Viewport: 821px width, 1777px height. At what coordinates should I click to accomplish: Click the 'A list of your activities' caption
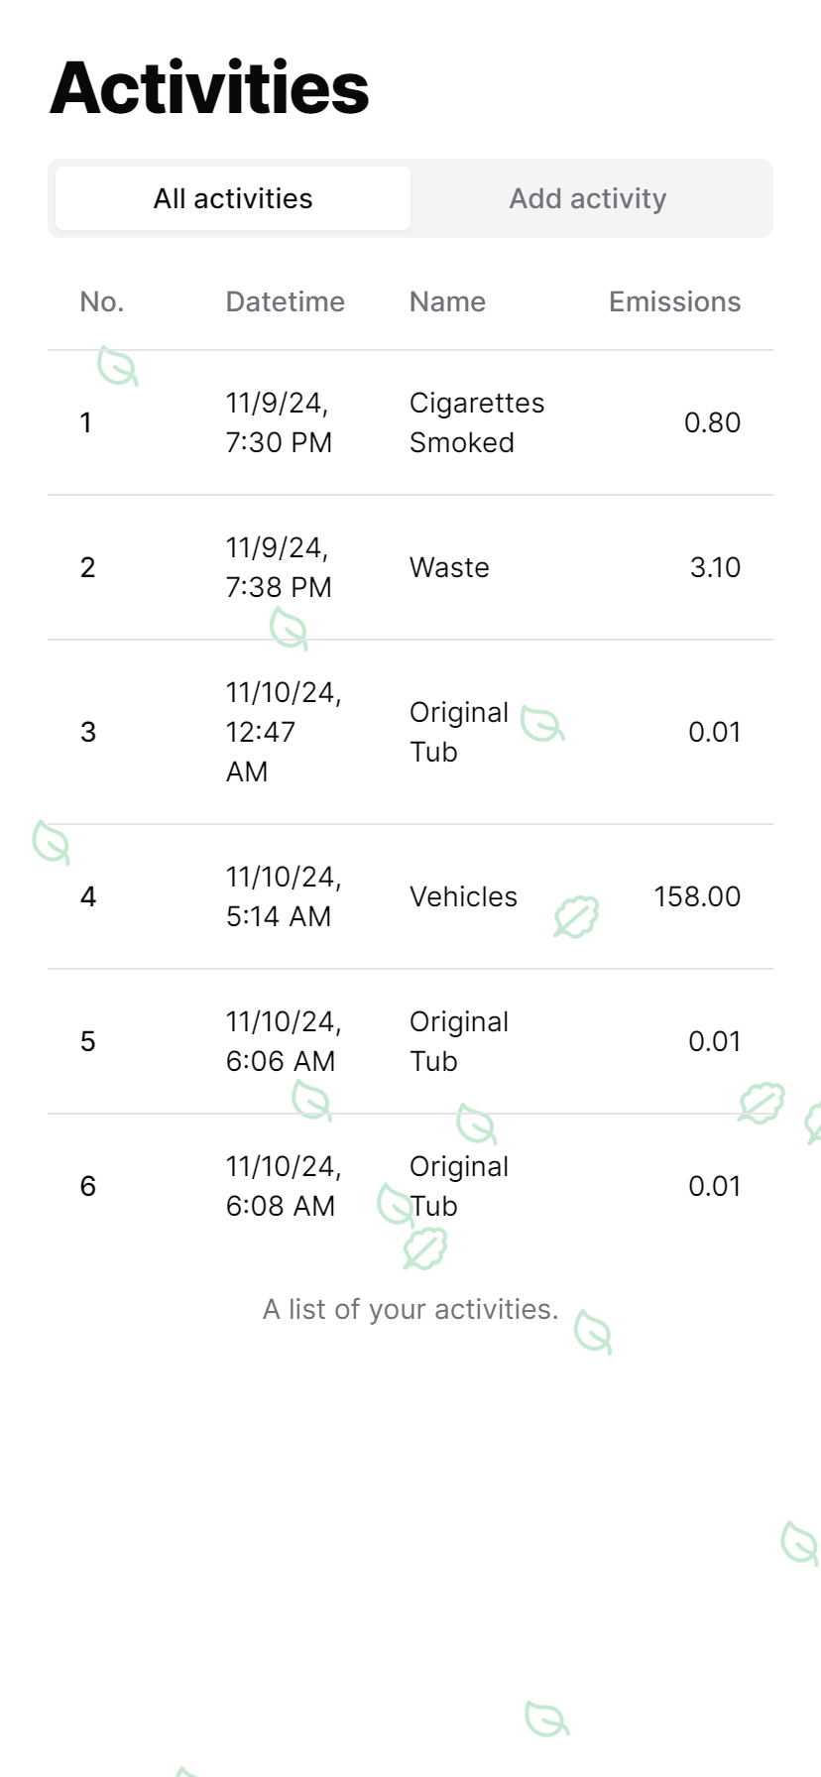(410, 1310)
